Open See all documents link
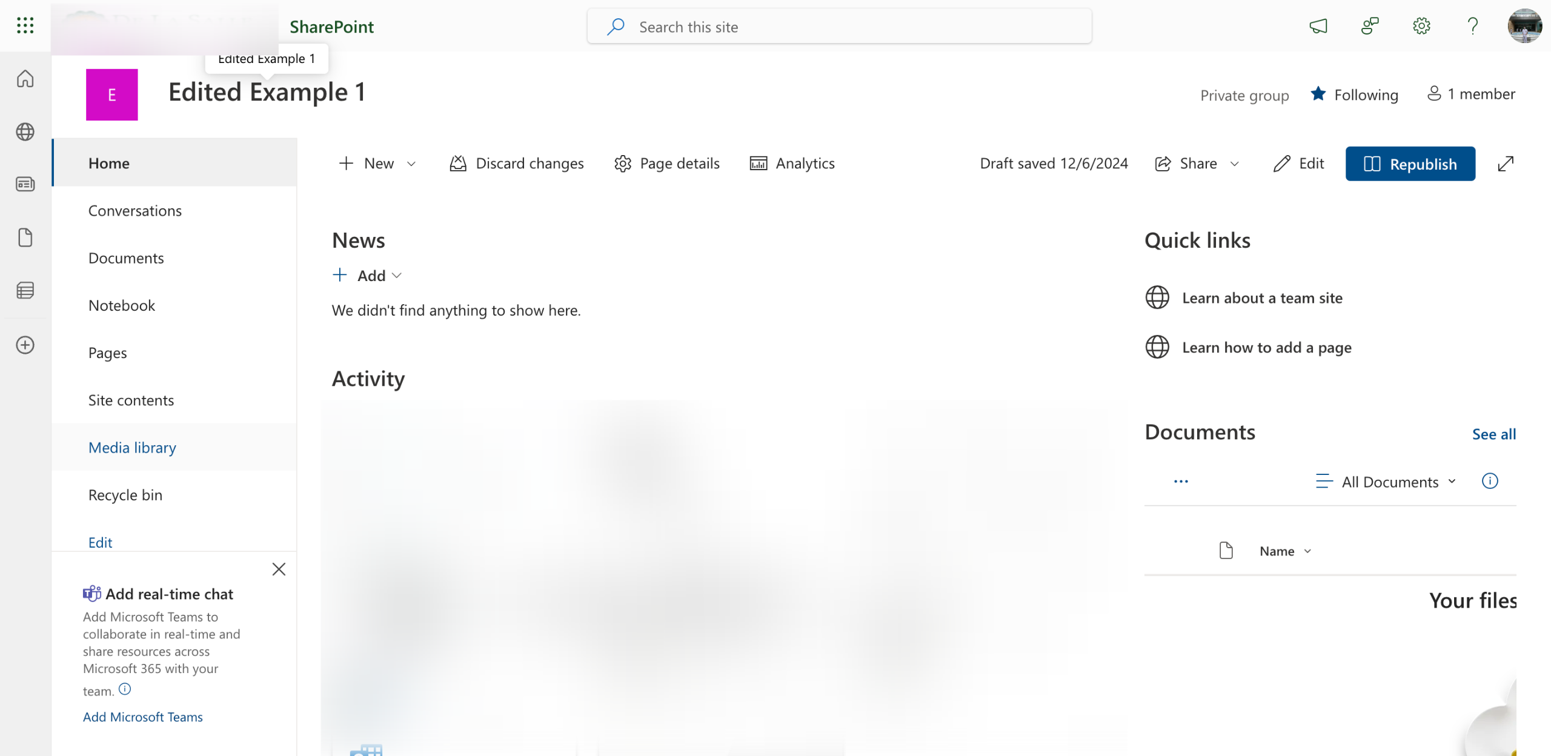This screenshot has height=756, width=1551. [1494, 434]
